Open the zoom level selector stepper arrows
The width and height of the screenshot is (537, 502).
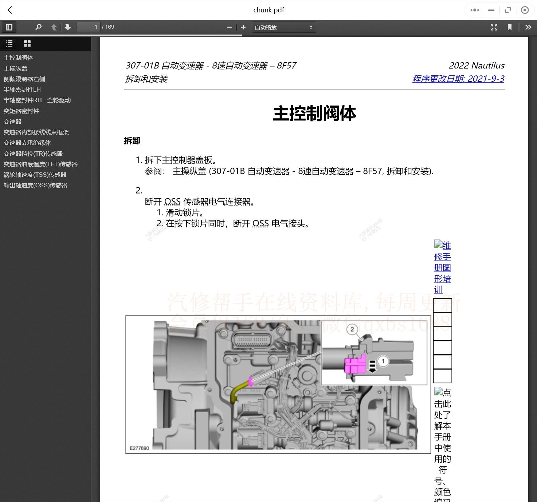pyautogui.click(x=310, y=27)
